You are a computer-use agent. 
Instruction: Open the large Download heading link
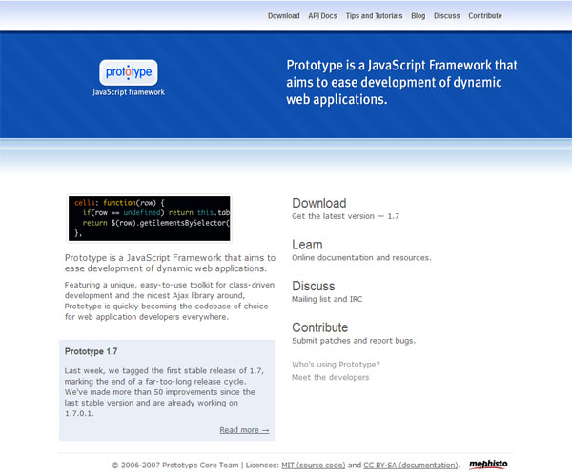[319, 203]
